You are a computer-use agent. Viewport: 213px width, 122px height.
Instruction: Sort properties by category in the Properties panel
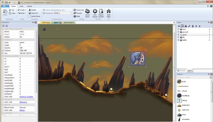[3, 26]
